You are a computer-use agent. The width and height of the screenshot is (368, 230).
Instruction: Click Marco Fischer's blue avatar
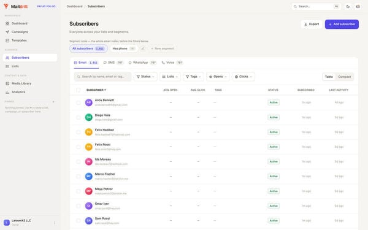[89, 176]
